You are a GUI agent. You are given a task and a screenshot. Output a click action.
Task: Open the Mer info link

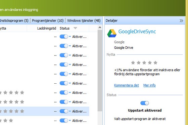point(149,85)
